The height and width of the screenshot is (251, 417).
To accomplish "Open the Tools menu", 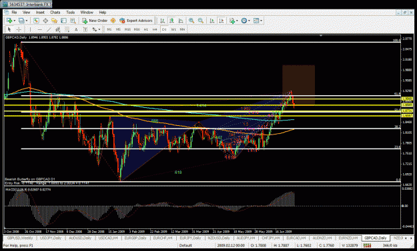I will click(70, 13).
